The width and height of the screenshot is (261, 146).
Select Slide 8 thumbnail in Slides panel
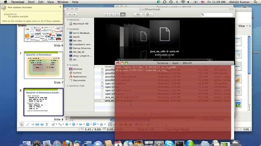click(x=44, y=102)
